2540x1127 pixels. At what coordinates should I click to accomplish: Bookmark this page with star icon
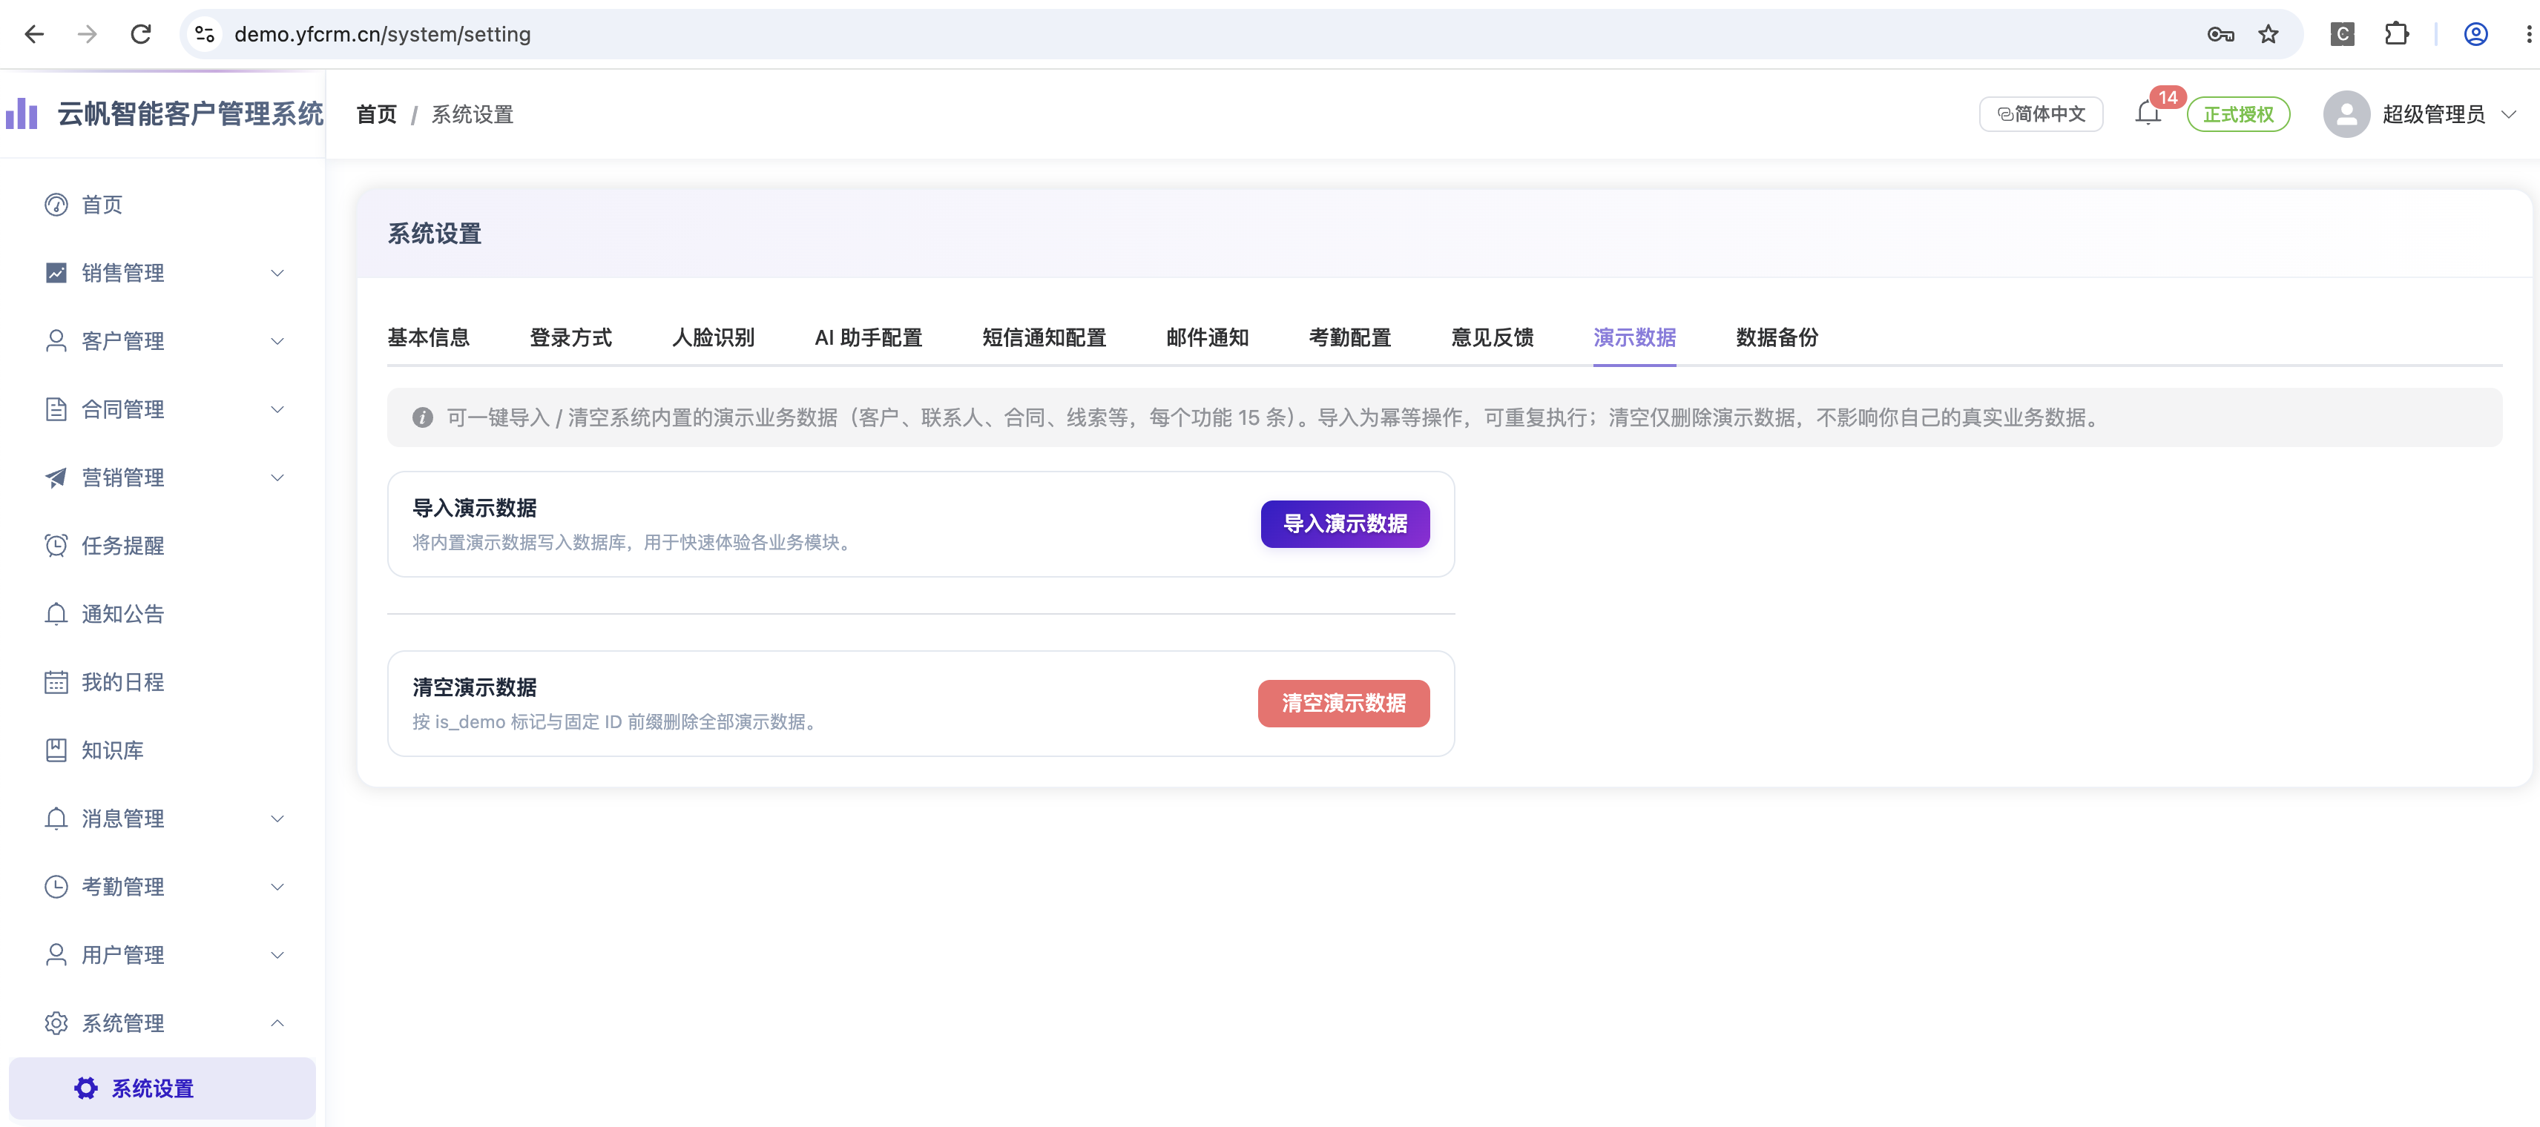2268,35
